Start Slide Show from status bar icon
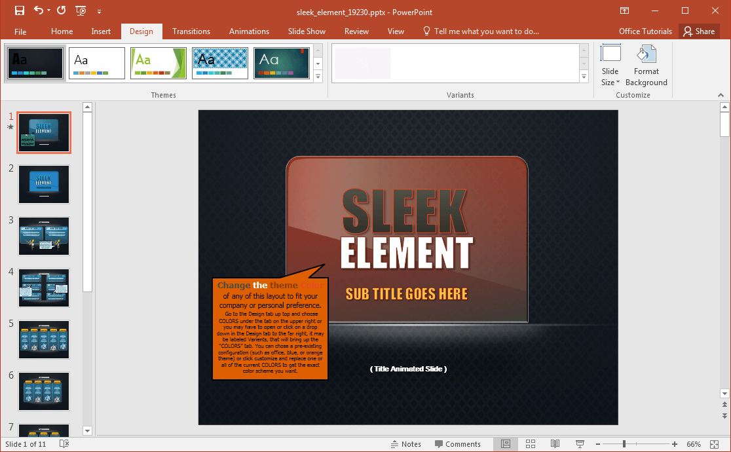This screenshot has width=731, height=452. click(x=580, y=444)
